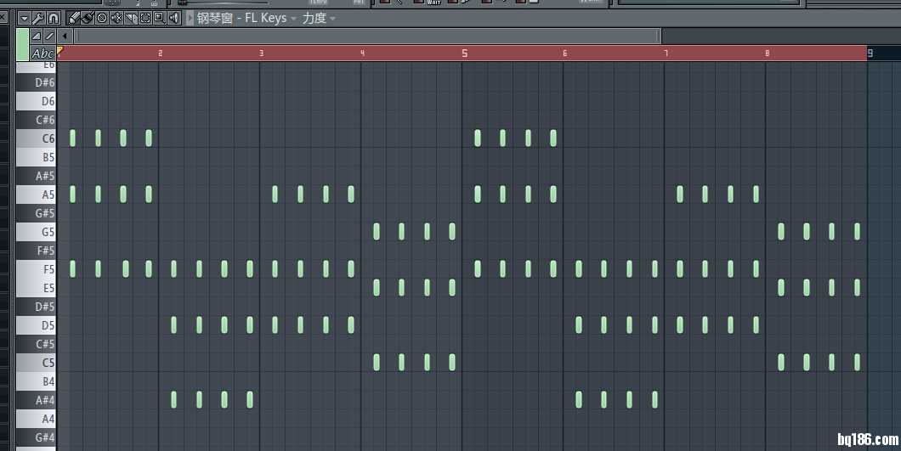Expand the FL Keys channel dropdown
This screenshot has height=451, width=901.
(x=293, y=18)
